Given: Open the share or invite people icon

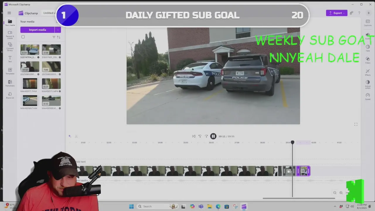Looking at the screenshot, I should 351,13.
